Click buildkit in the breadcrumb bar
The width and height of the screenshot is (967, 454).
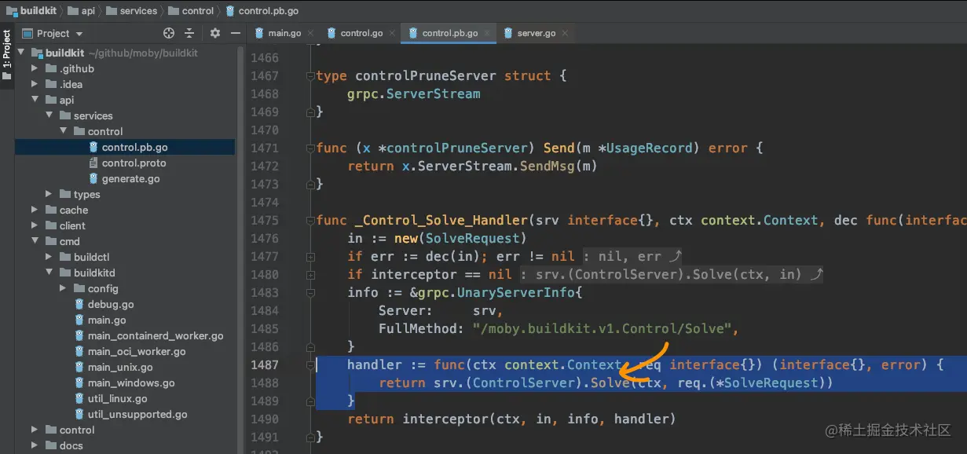(31, 11)
